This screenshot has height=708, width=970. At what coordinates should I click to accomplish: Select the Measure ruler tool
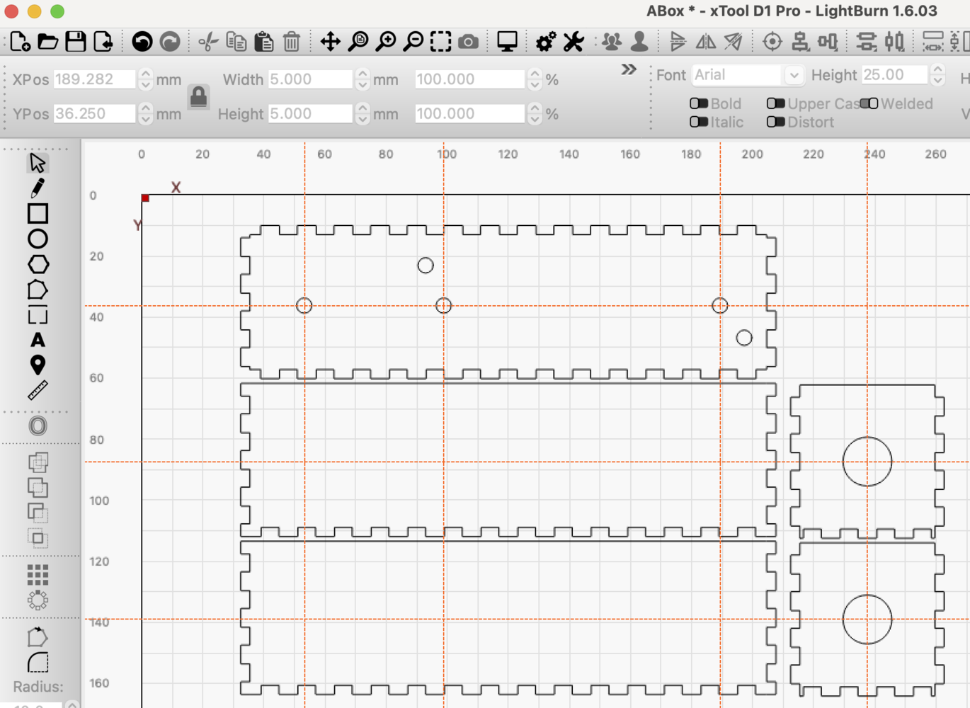pos(38,390)
